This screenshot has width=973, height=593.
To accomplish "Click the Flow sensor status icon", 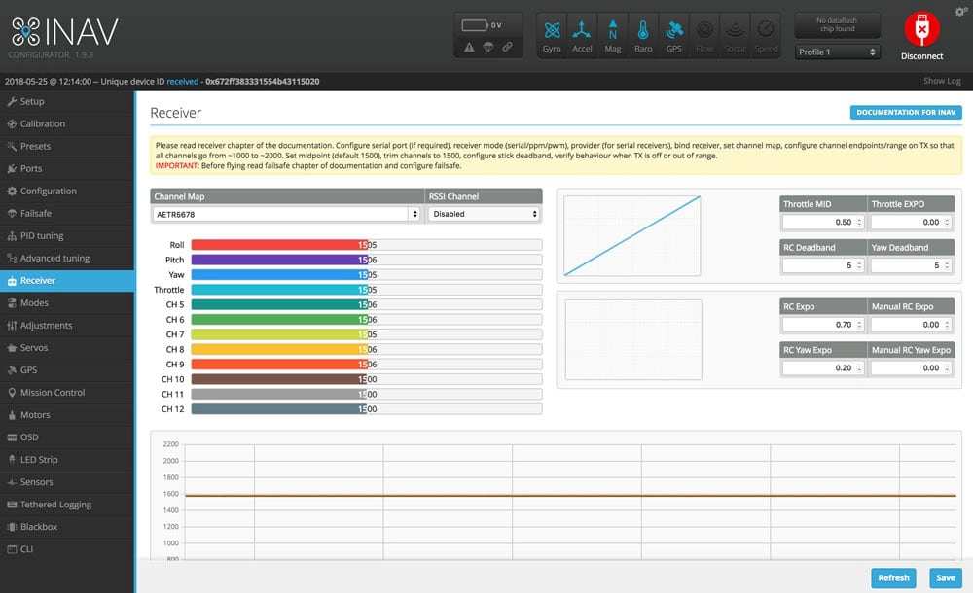I will (704, 36).
